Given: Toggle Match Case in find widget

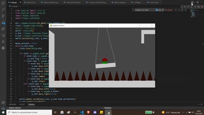Looking at the screenshot, I should coord(157,10).
